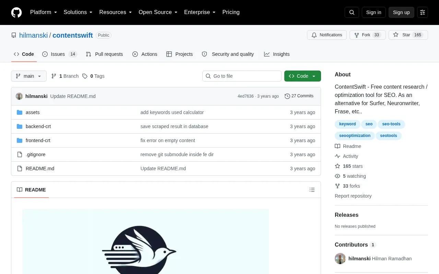Open the main branch selector dropdown

[29, 76]
